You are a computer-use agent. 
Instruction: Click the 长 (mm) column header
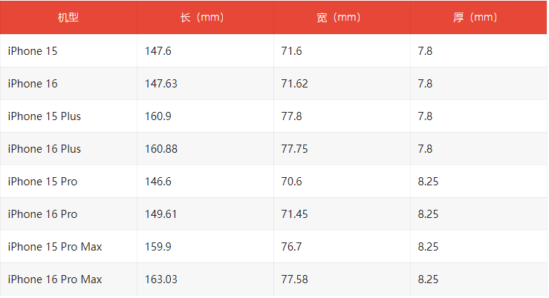[x=205, y=17]
